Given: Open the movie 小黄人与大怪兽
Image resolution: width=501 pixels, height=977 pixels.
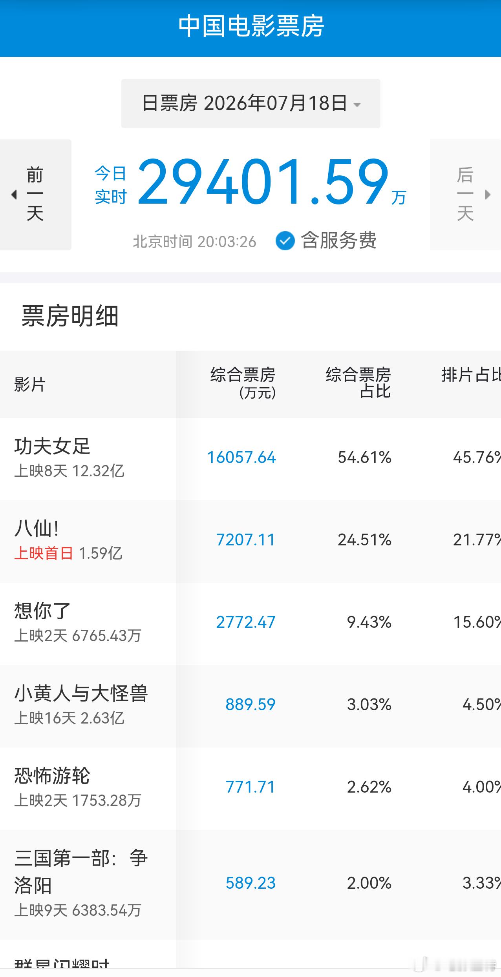Looking at the screenshot, I should [81, 694].
